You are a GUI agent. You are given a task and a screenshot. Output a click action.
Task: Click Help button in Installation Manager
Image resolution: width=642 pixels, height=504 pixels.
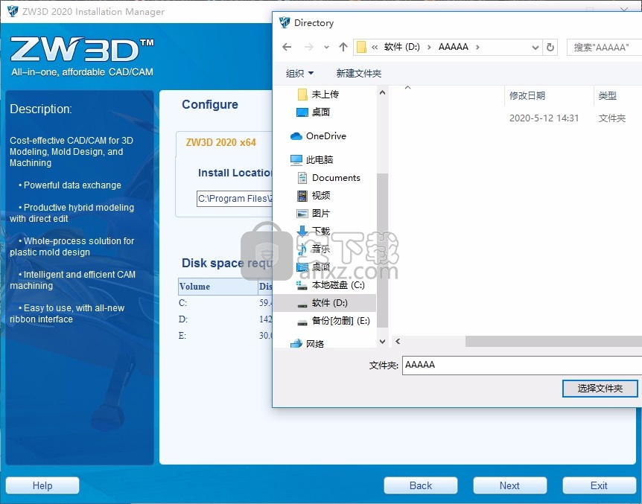(x=42, y=485)
